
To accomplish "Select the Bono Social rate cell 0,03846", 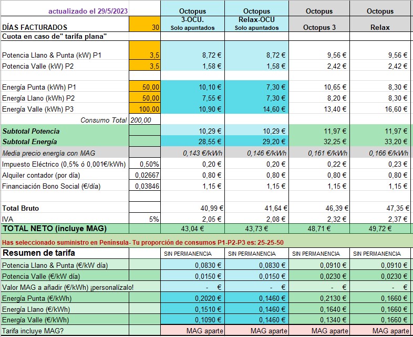I will 144,186.
